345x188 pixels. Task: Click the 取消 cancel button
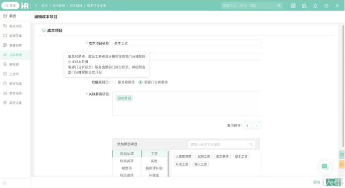click(x=317, y=183)
